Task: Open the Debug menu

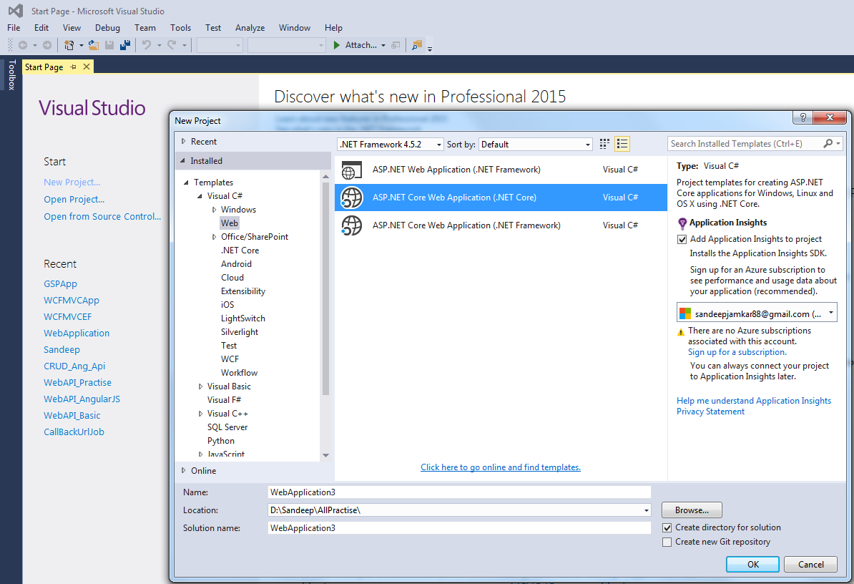Action: [107, 27]
